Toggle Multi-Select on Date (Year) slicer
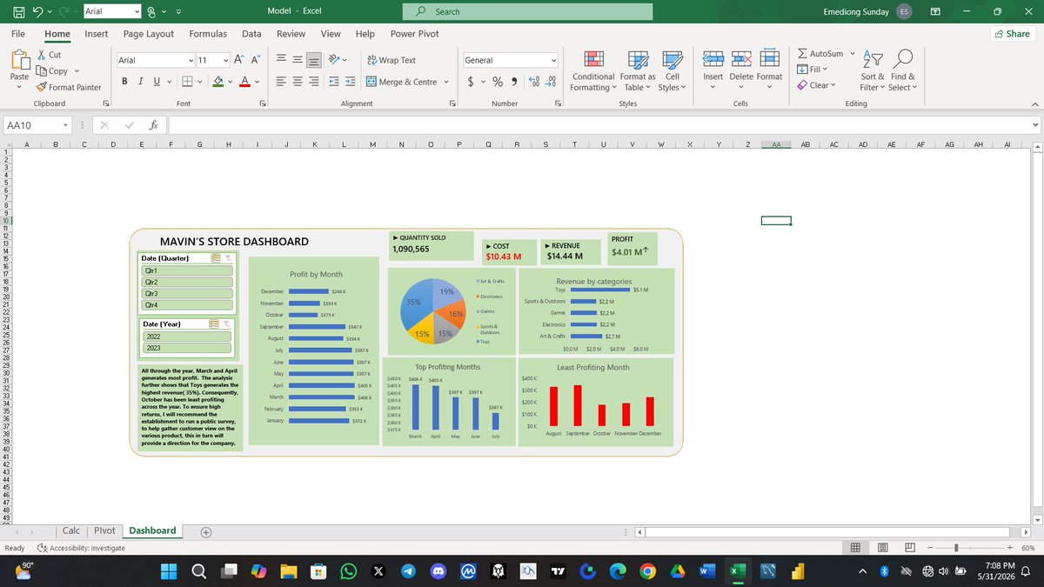The image size is (1044, 587). point(215,324)
